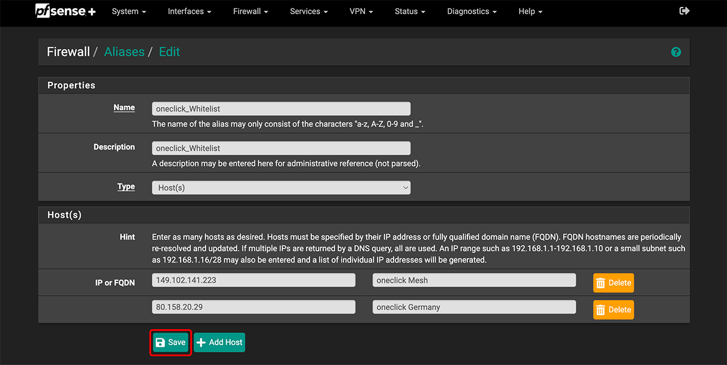Go to Aliases breadcrumb link

(124, 52)
